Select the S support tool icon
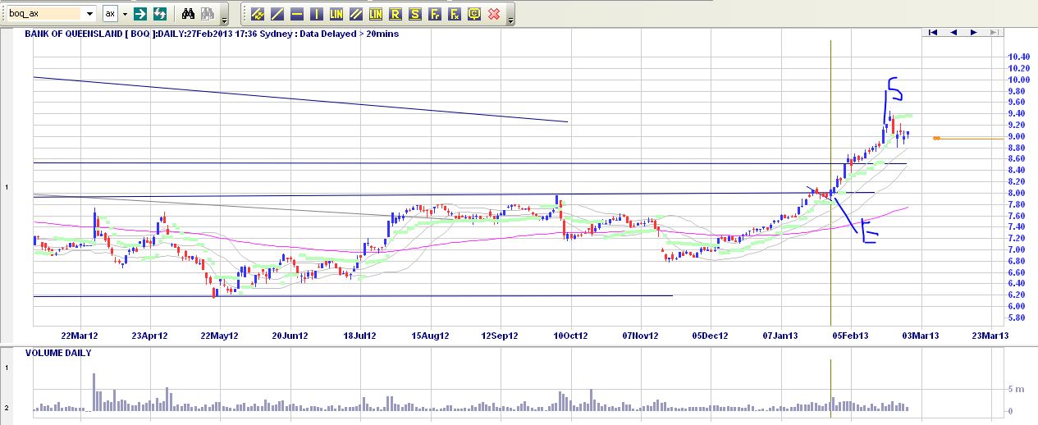 click(x=415, y=14)
